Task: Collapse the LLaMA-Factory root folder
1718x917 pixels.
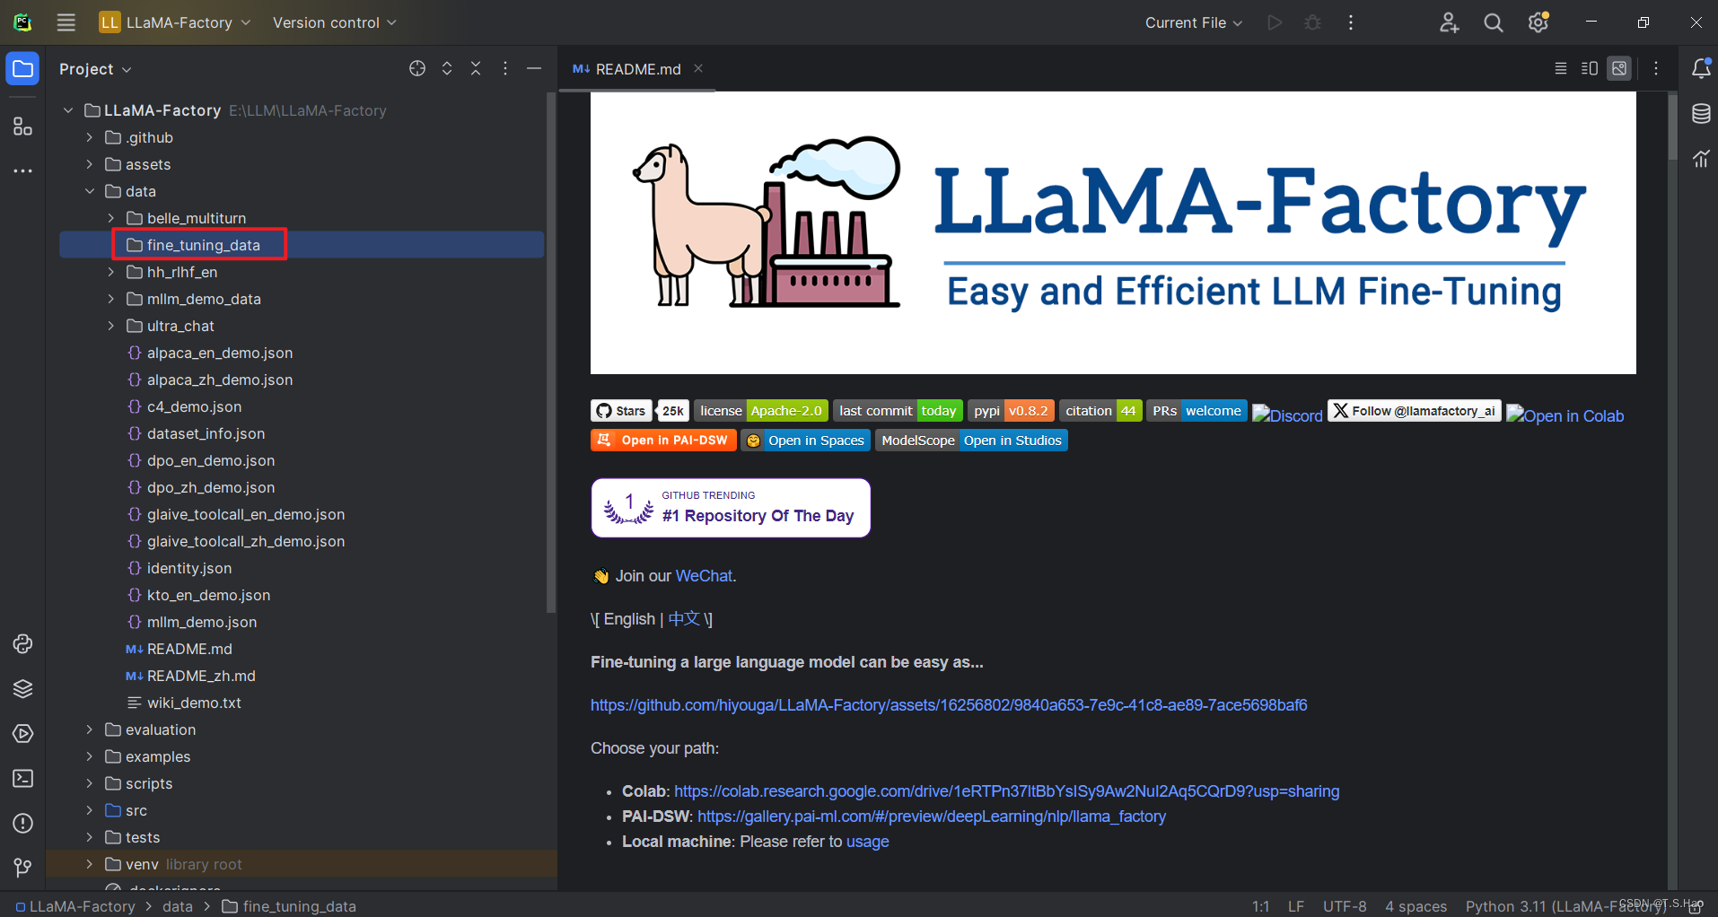Action: 68,110
